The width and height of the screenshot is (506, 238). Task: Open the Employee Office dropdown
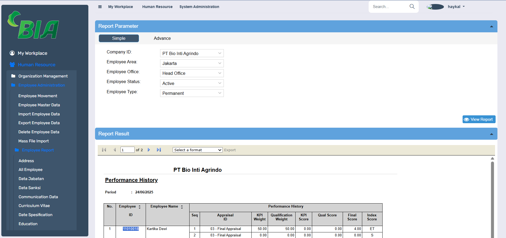(192, 73)
